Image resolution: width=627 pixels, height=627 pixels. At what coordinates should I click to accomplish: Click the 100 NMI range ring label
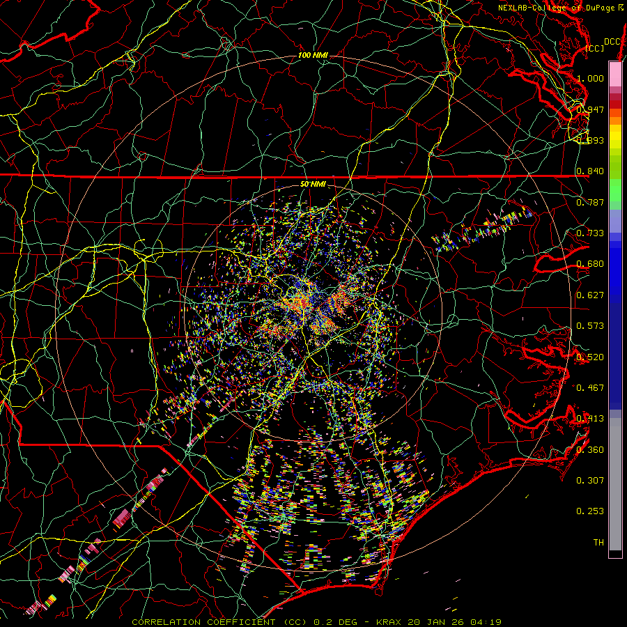point(313,55)
